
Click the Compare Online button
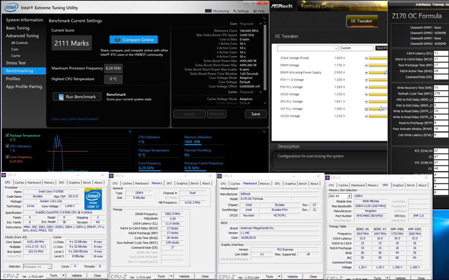133,39
